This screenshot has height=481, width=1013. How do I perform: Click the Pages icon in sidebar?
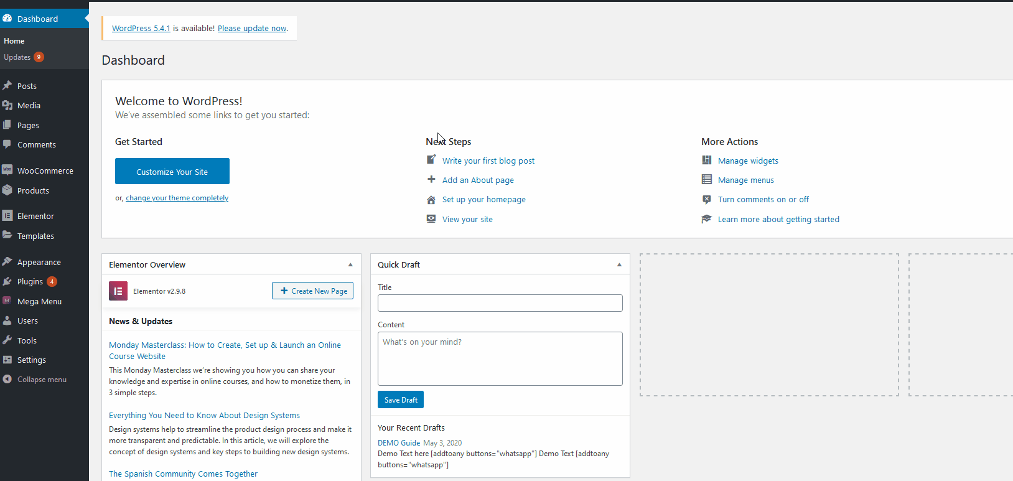(7, 125)
